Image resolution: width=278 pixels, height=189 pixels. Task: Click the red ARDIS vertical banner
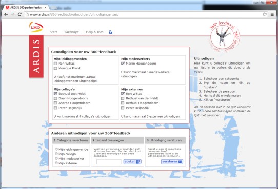pyautogui.click(x=36, y=56)
